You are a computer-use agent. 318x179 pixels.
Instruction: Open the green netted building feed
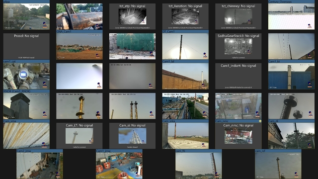point(132,46)
